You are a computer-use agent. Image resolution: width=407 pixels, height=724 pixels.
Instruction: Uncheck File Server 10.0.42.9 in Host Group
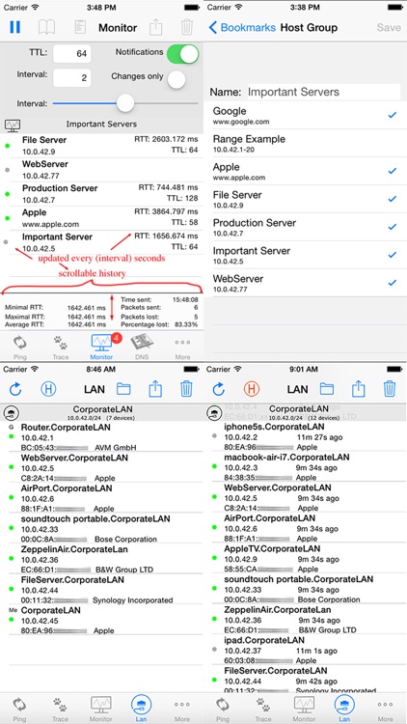pyautogui.click(x=393, y=199)
